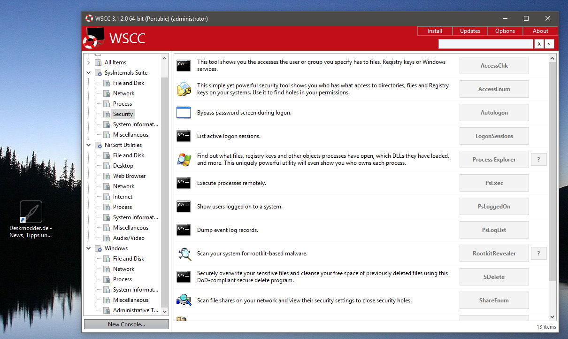This screenshot has width=568, height=339.
Task: Open help for Process Explorer
Action: pyautogui.click(x=539, y=160)
